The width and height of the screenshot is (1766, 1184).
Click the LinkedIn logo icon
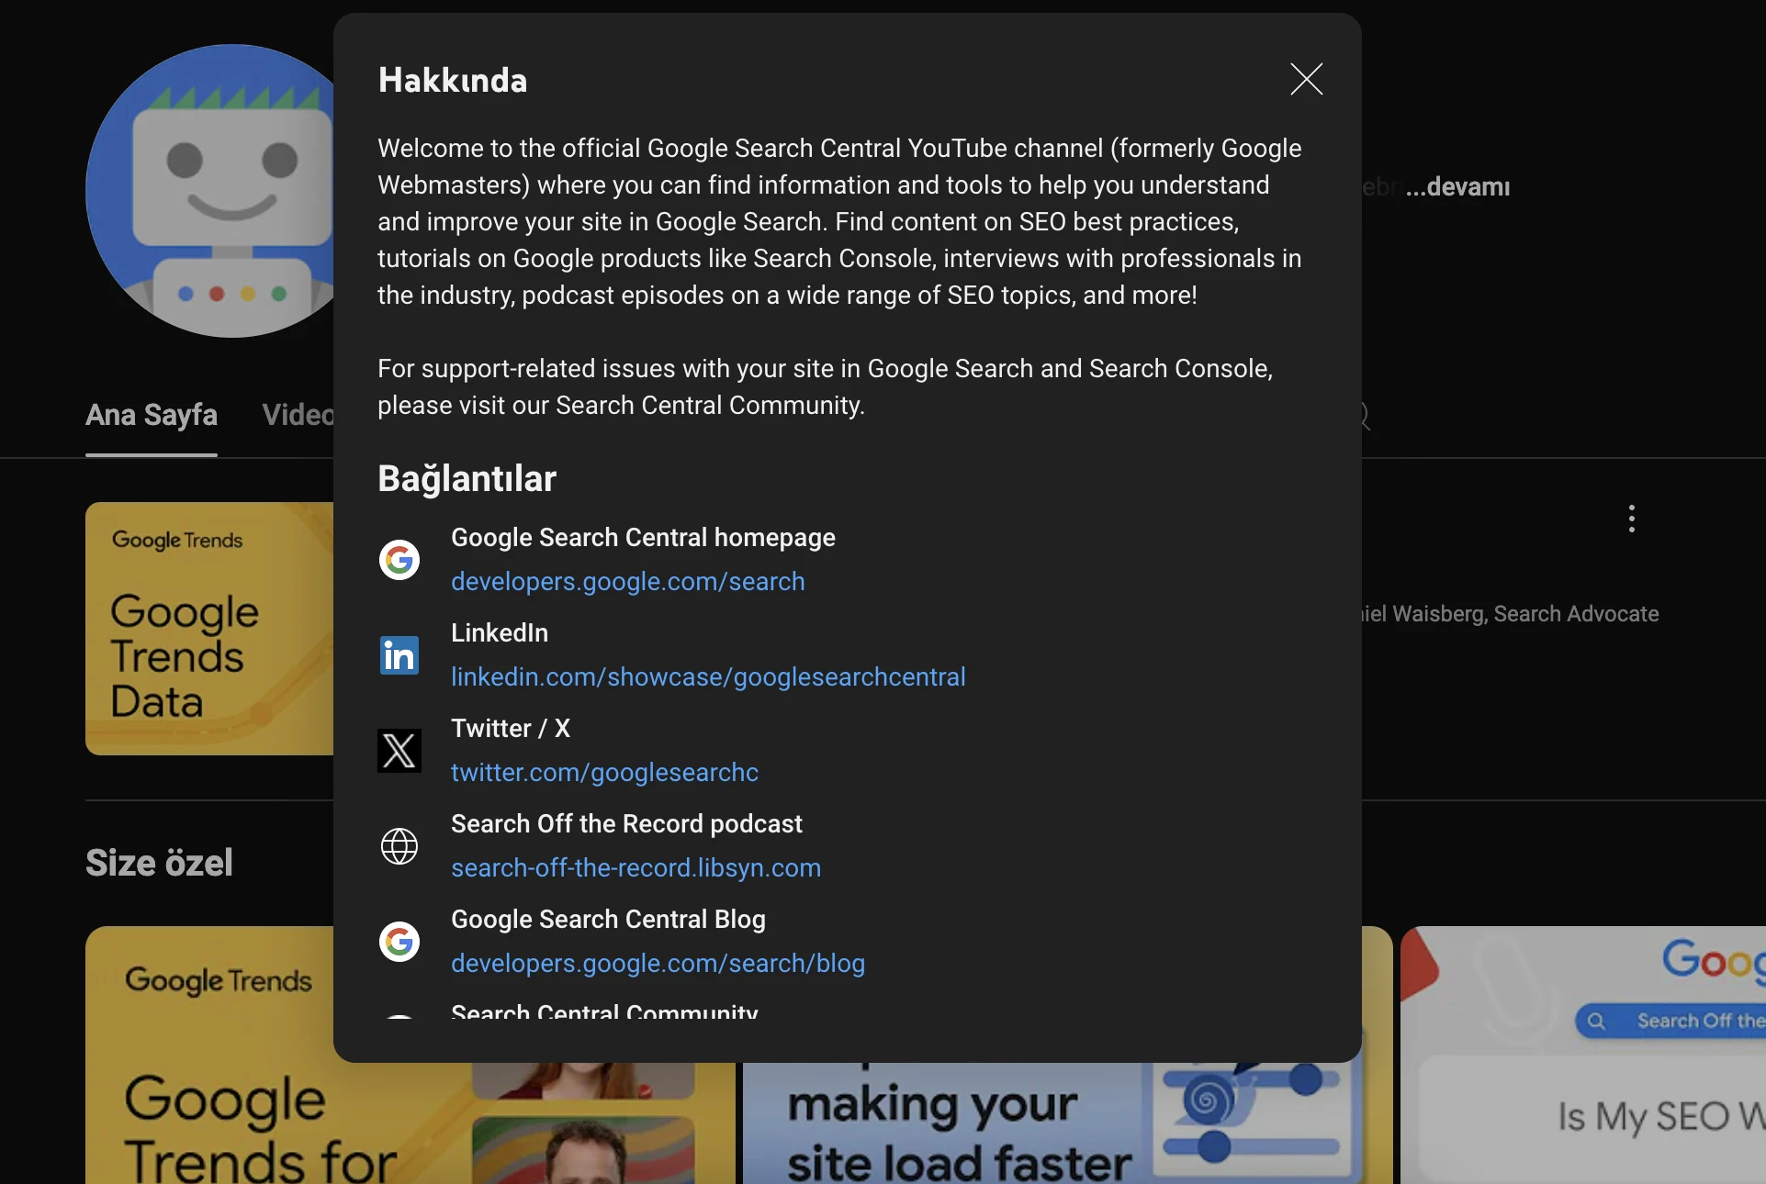[x=399, y=655]
